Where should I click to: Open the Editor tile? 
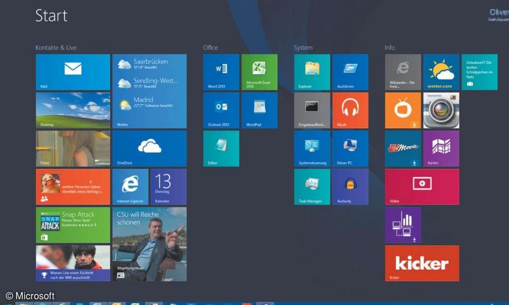[221, 148]
